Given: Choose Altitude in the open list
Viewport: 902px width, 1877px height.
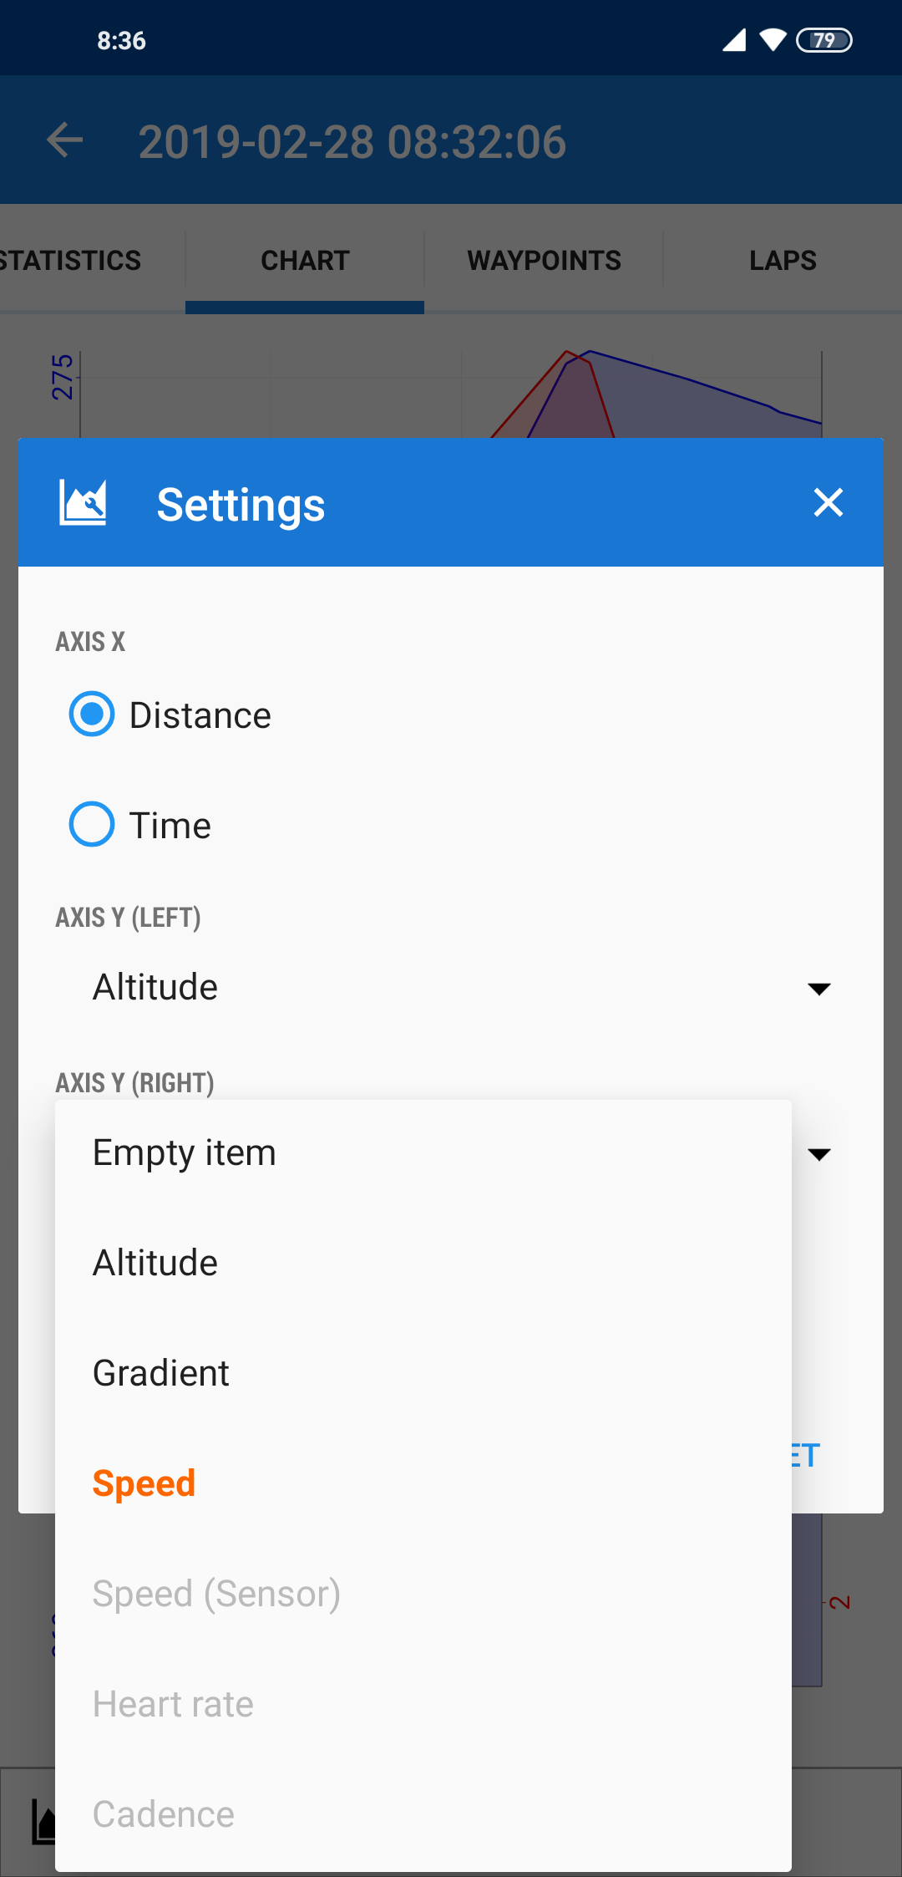Looking at the screenshot, I should coord(155,1263).
